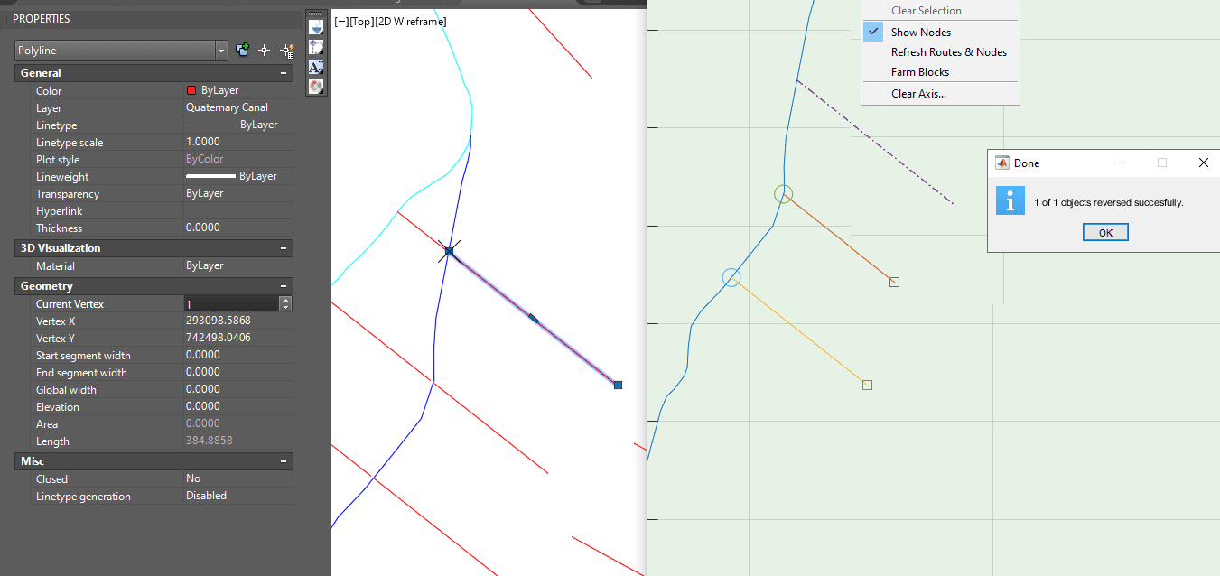Screen dimensions: 1220x576
Task: Uncheck the Show Nodes menu option
Action: [920, 33]
